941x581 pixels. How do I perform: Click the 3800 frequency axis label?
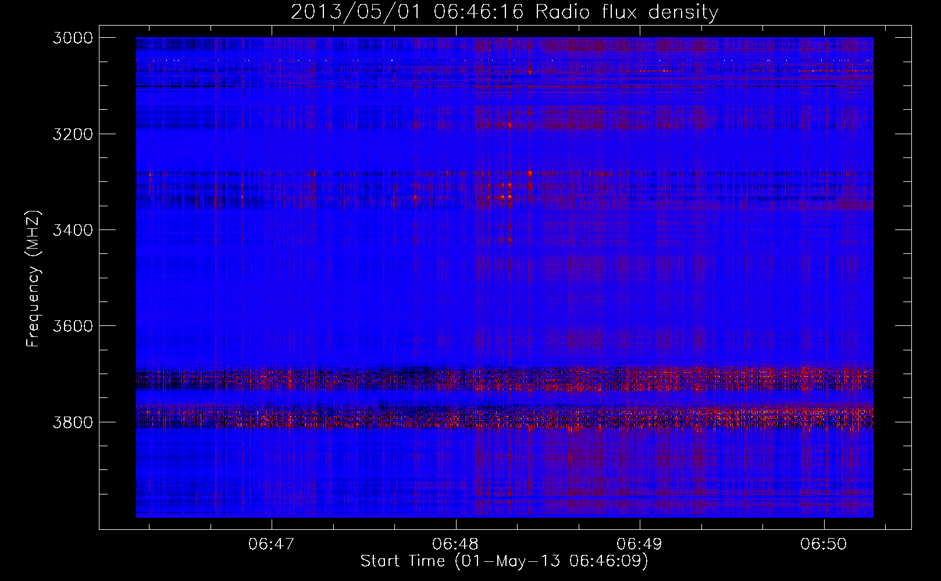73,422
